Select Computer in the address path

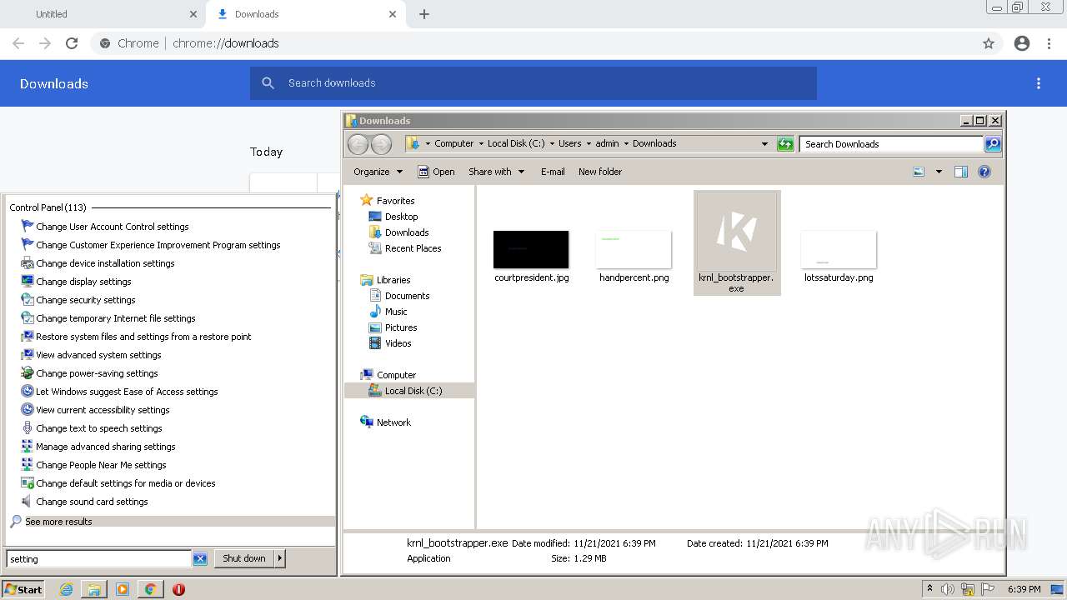(453, 143)
